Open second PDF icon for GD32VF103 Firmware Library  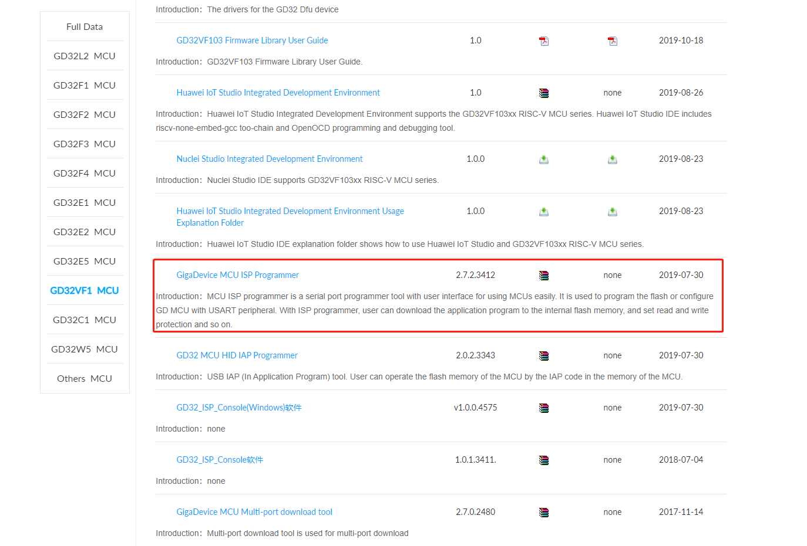click(x=613, y=41)
